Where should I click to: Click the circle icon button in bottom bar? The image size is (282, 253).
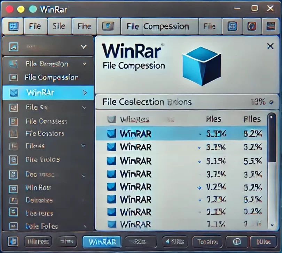pyautogui.click(x=237, y=241)
